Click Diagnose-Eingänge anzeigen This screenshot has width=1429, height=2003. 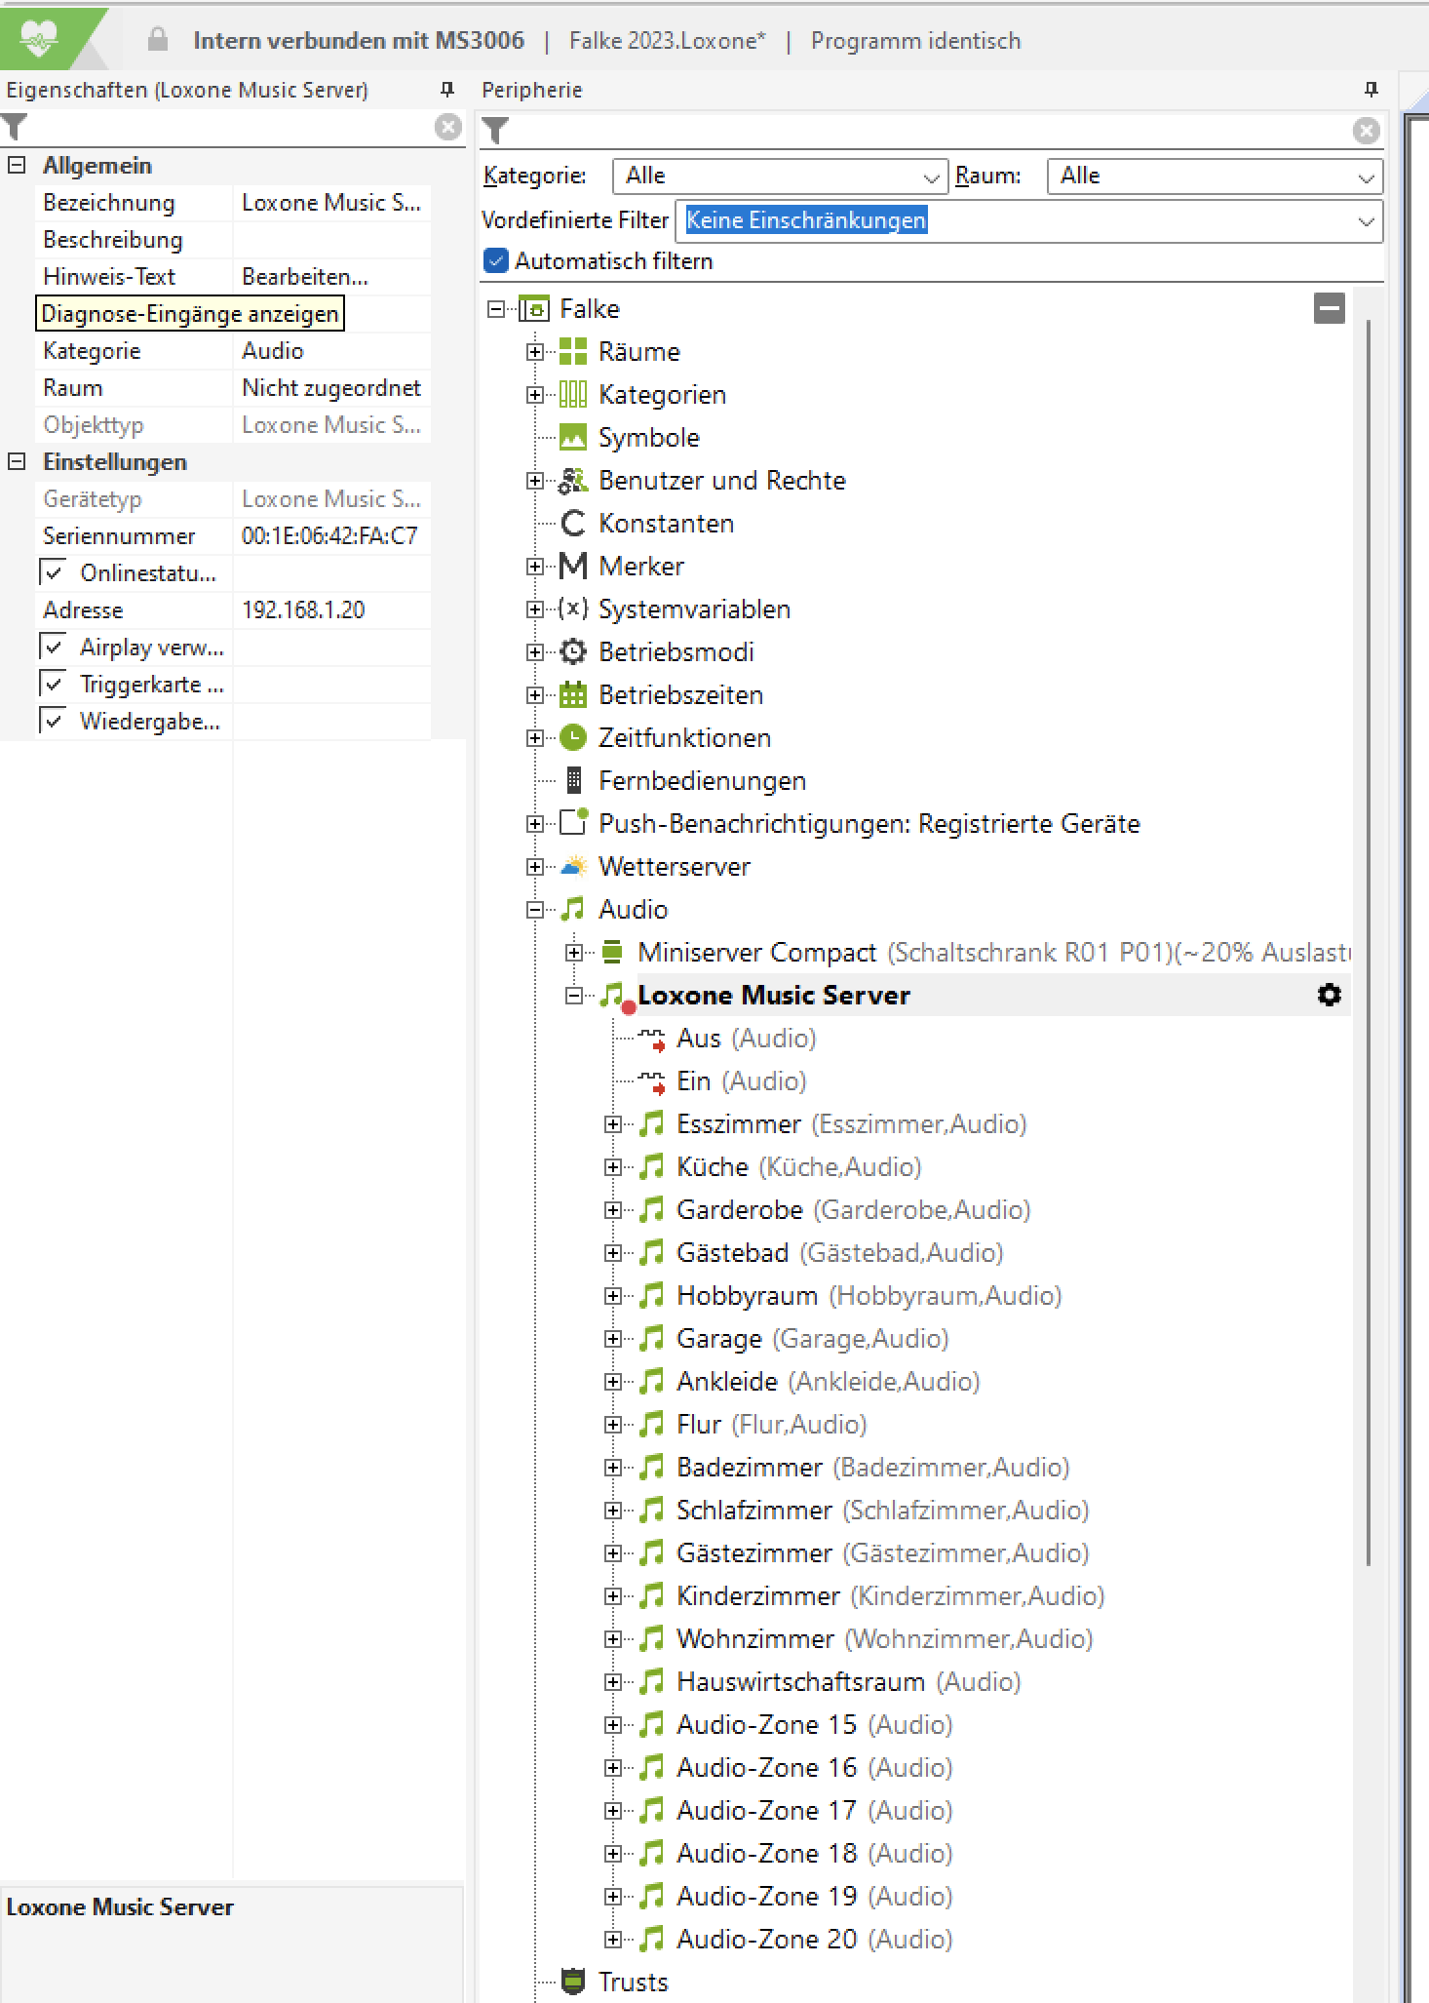coord(190,314)
